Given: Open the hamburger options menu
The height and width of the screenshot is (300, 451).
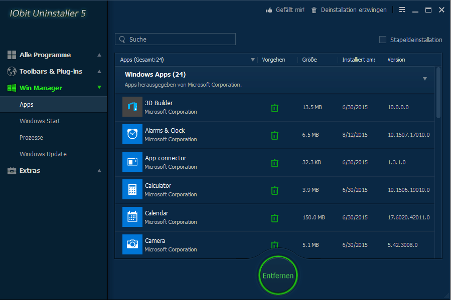Looking at the screenshot, I should tap(402, 10).
